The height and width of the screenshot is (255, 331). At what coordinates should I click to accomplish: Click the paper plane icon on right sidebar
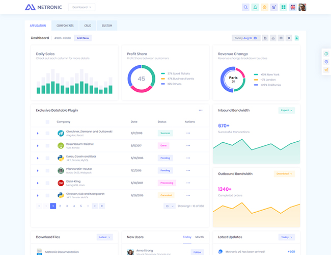[x=326, y=70]
